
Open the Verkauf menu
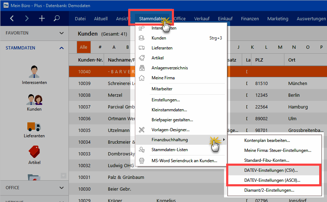(x=202, y=18)
